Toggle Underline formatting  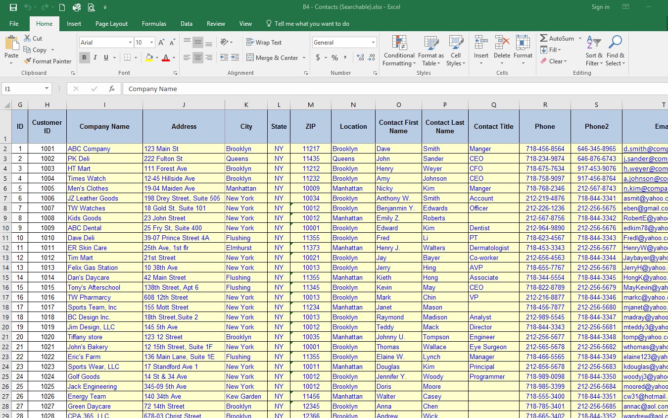click(x=106, y=58)
